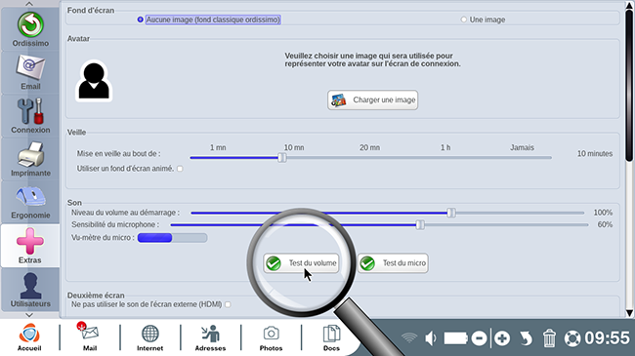Click the sleep timer slider handle

pos(282,157)
